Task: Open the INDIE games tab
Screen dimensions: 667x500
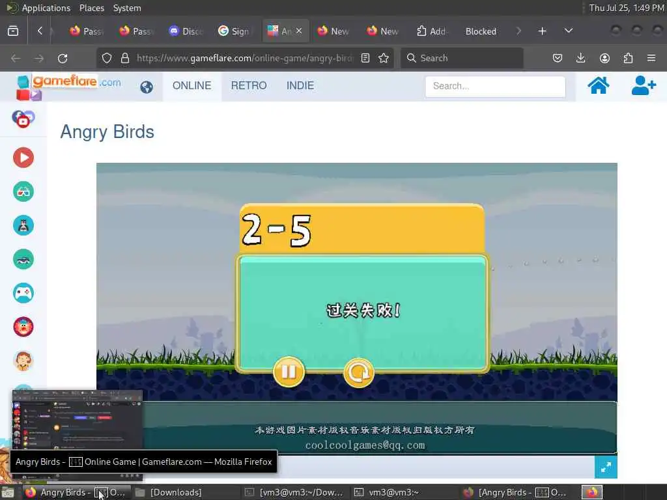Action: tap(300, 85)
